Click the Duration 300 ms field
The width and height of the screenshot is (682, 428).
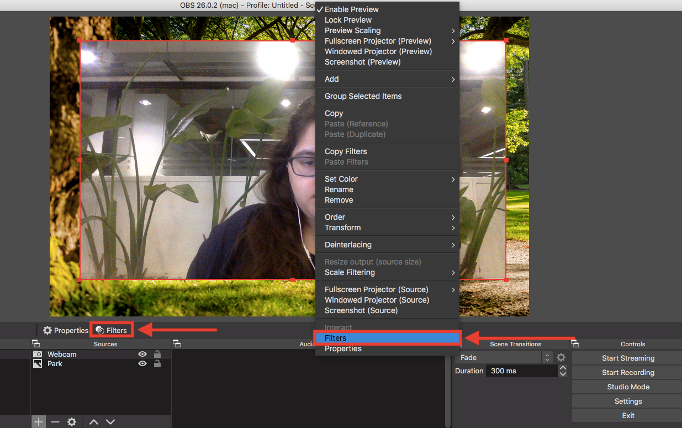pyautogui.click(x=521, y=371)
